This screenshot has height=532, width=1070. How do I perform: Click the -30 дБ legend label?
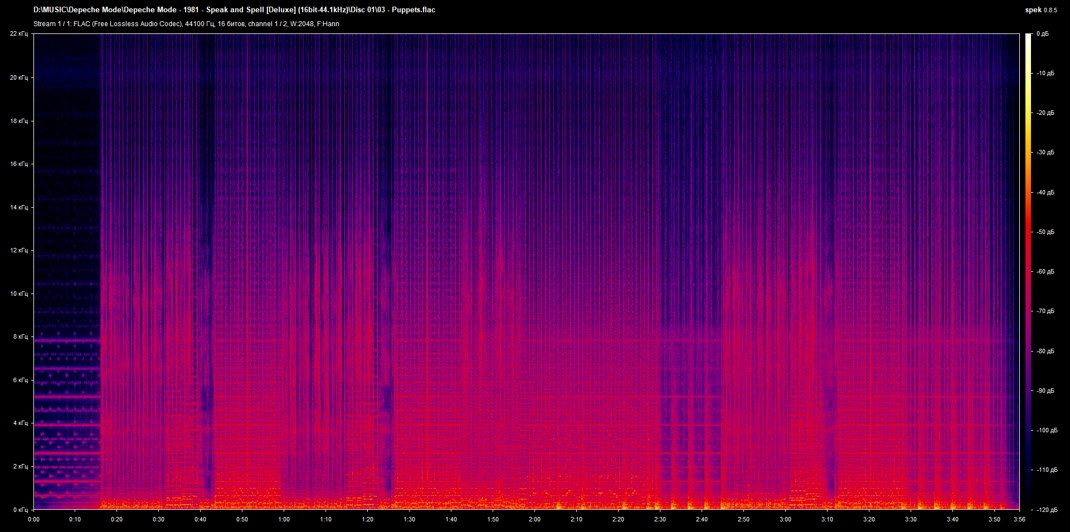point(1045,152)
